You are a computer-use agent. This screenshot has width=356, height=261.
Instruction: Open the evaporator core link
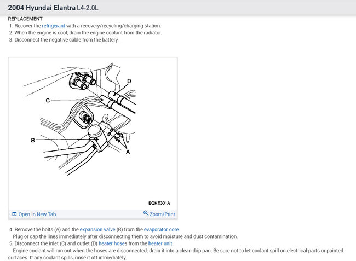[x=162, y=229]
